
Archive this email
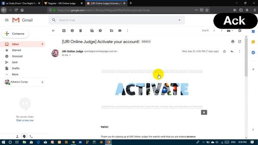64,31
